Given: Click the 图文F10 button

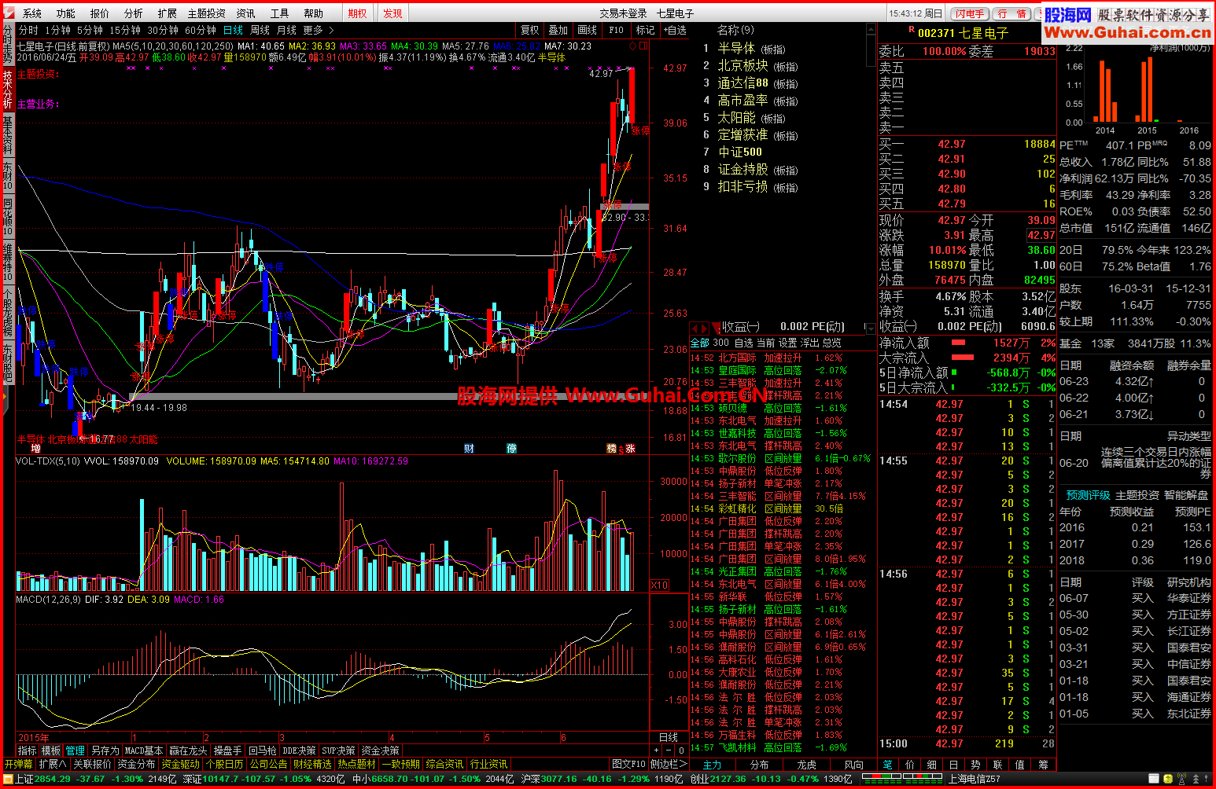Looking at the screenshot, I should pos(628,764).
